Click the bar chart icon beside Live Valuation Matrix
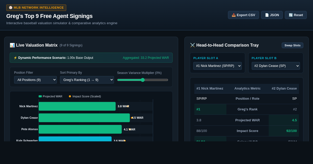Screen dimensions: 313x164 (12, 45)
